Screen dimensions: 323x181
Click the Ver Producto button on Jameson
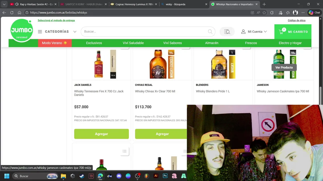point(284,67)
